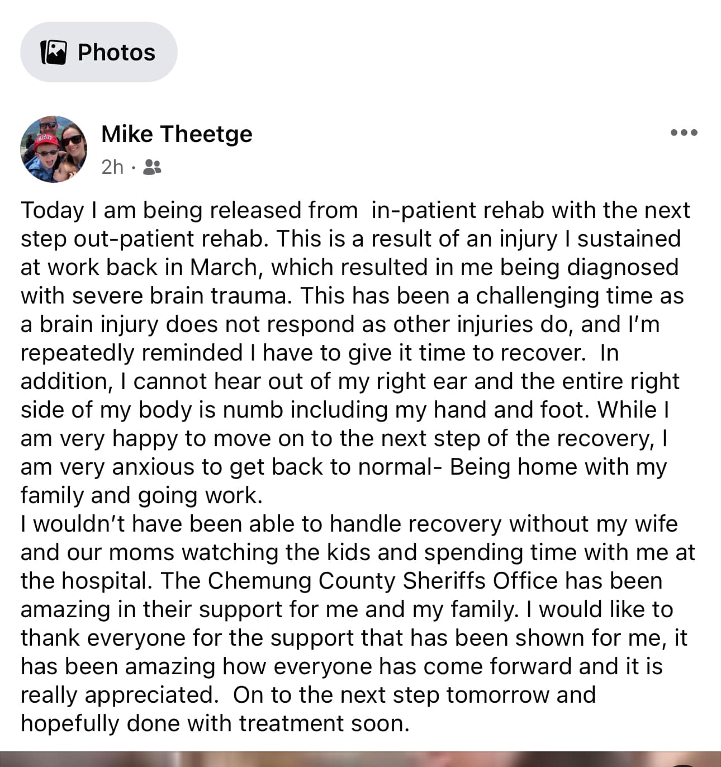Image resolution: width=721 pixels, height=767 pixels.
Task: Click the word "March" in the post
Action: point(225,268)
